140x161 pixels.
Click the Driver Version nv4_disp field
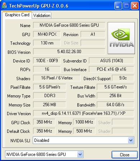pyautogui.click(x=83, y=113)
